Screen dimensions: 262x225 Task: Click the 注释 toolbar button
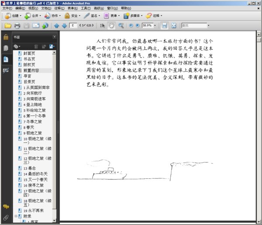point(155,16)
